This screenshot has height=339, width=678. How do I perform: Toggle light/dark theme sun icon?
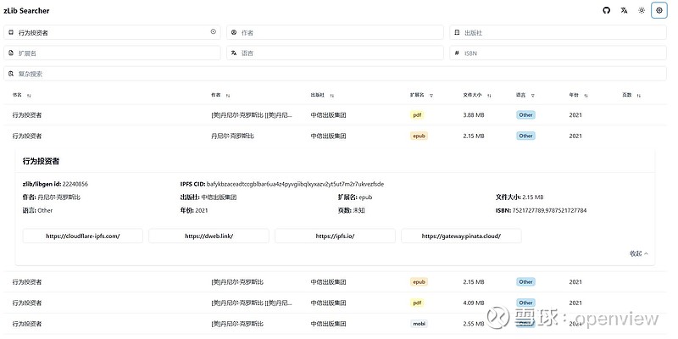coord(642,10)
